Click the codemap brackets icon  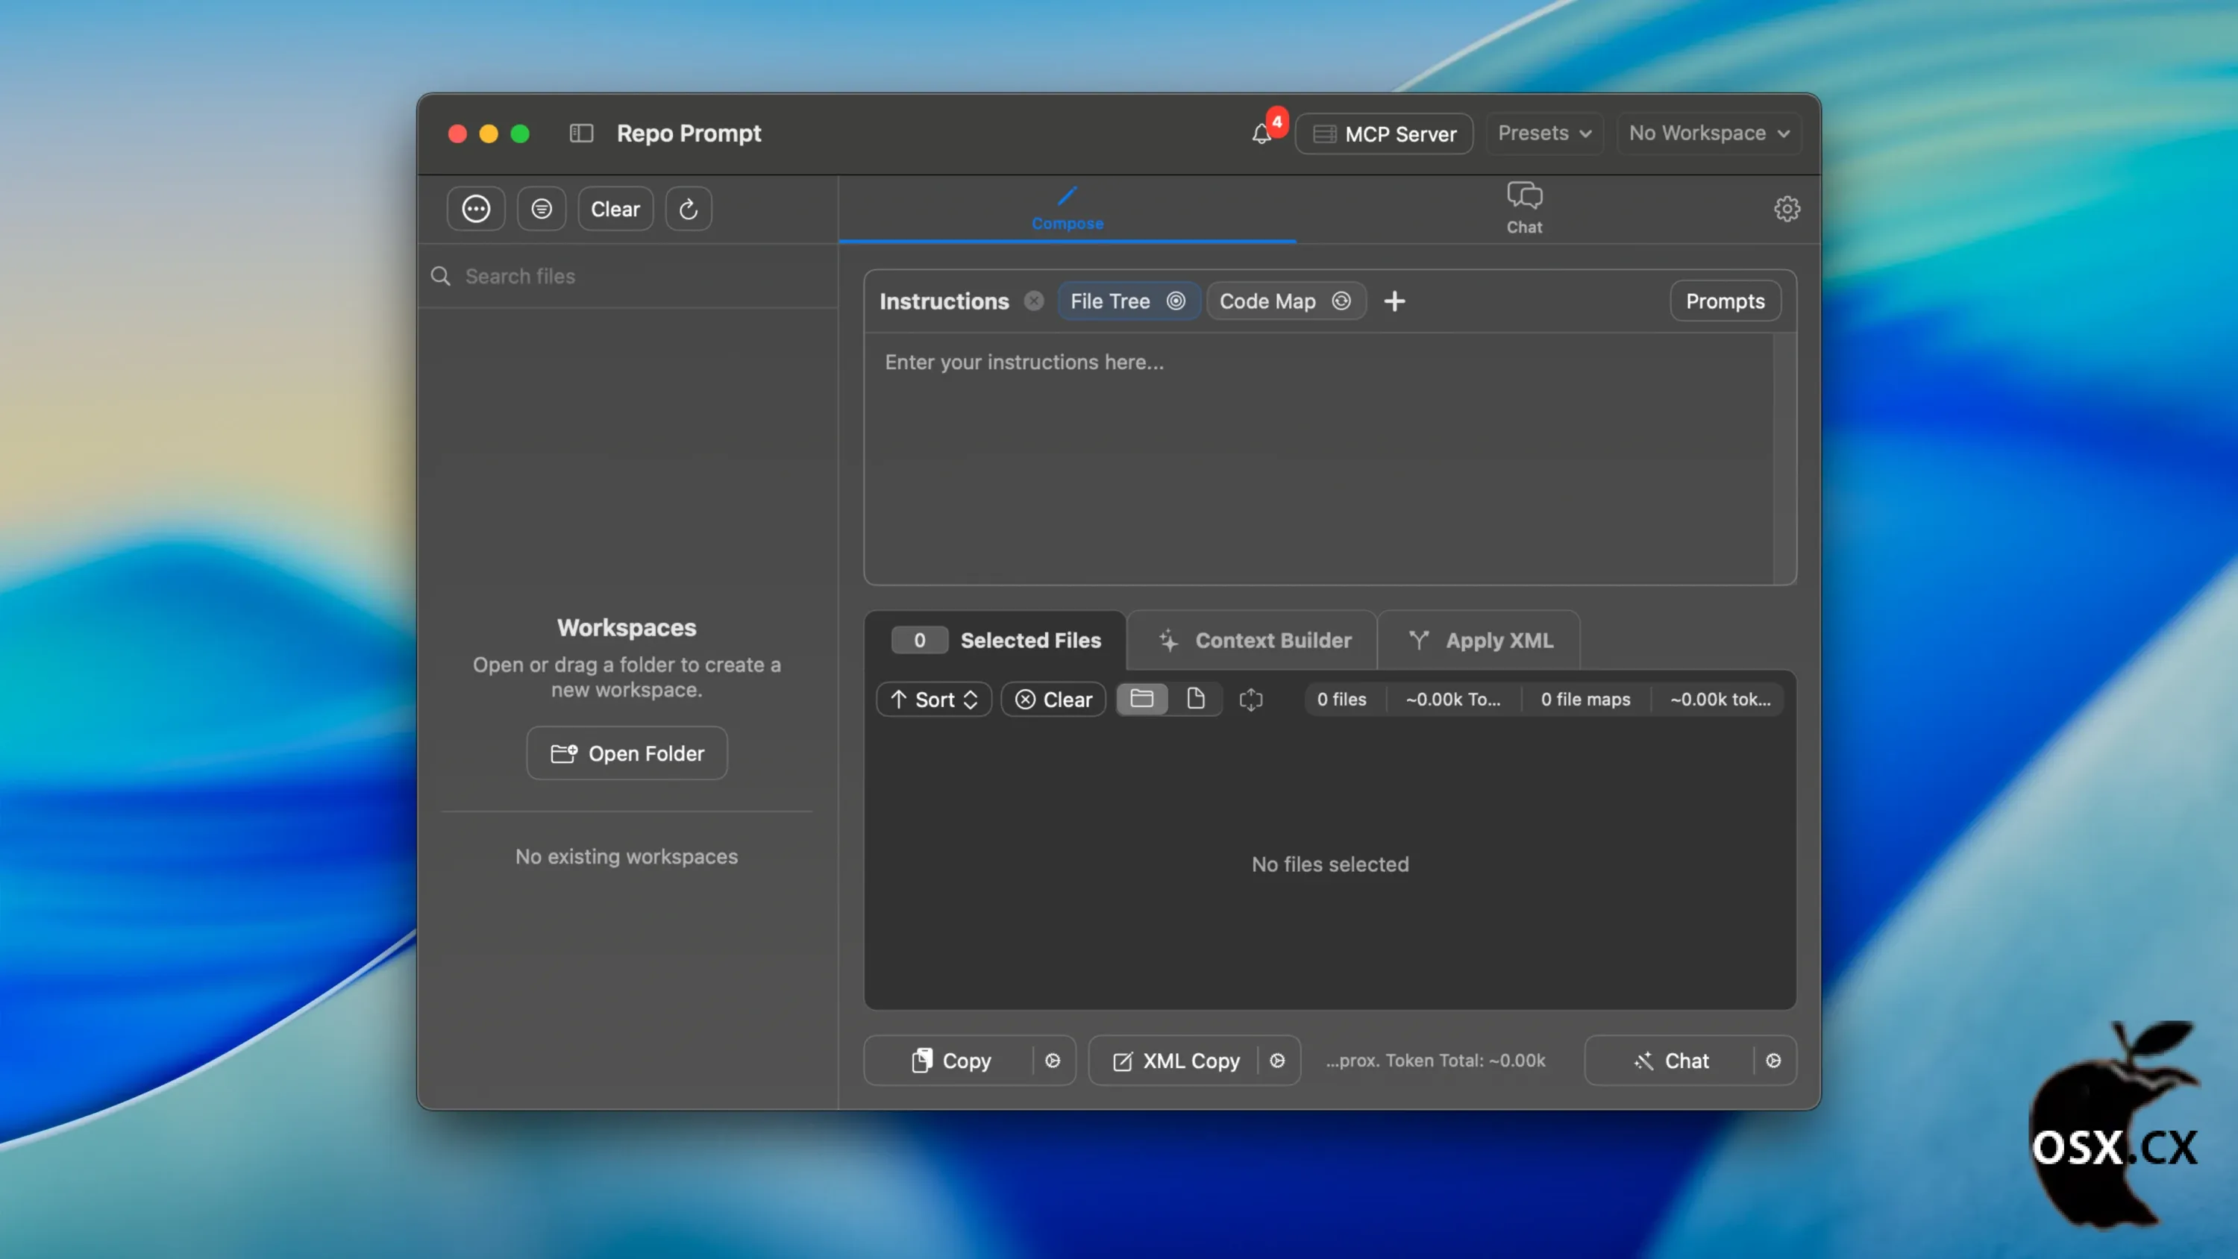point(1251,700)
